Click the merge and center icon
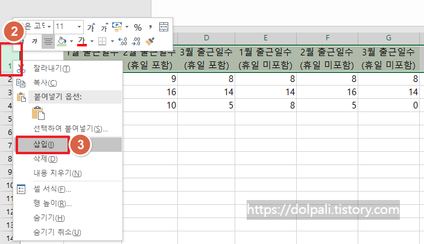The height and width of the screenshot is (244, 424). tap(163, 27)
